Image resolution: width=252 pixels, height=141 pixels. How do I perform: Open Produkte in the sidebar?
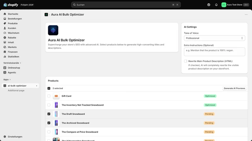(x=13, y=23)
